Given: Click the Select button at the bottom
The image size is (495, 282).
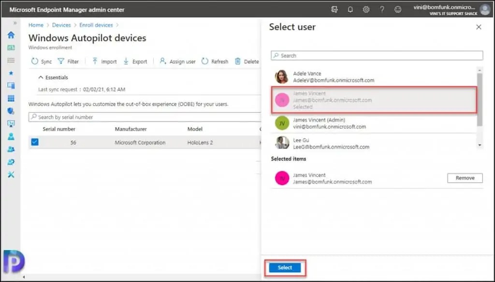Looking at the screenshot, I should click(x=285, y=267).
